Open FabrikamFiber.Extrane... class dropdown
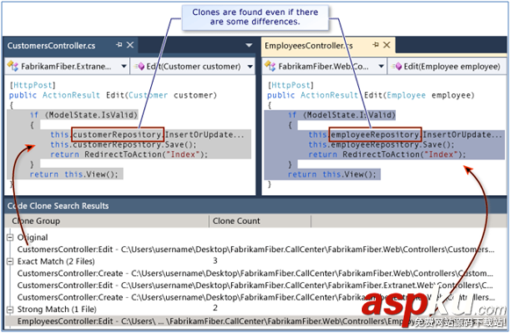Screen dimensions: 511x333 124,66
